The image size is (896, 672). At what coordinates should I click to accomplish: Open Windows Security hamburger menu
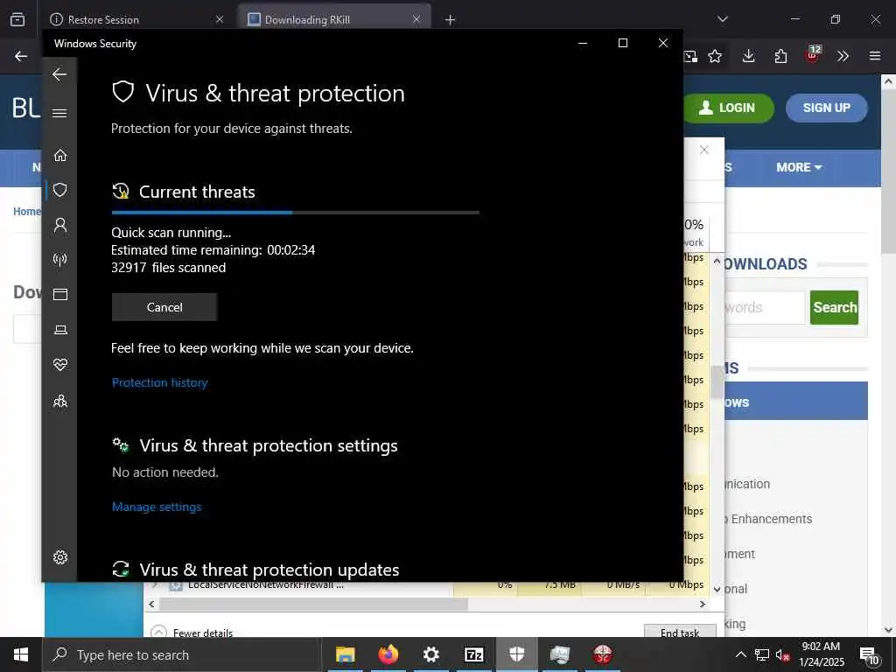tap(59, 113)
